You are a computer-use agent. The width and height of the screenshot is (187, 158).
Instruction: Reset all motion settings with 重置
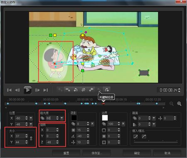(x=66, y=153)
